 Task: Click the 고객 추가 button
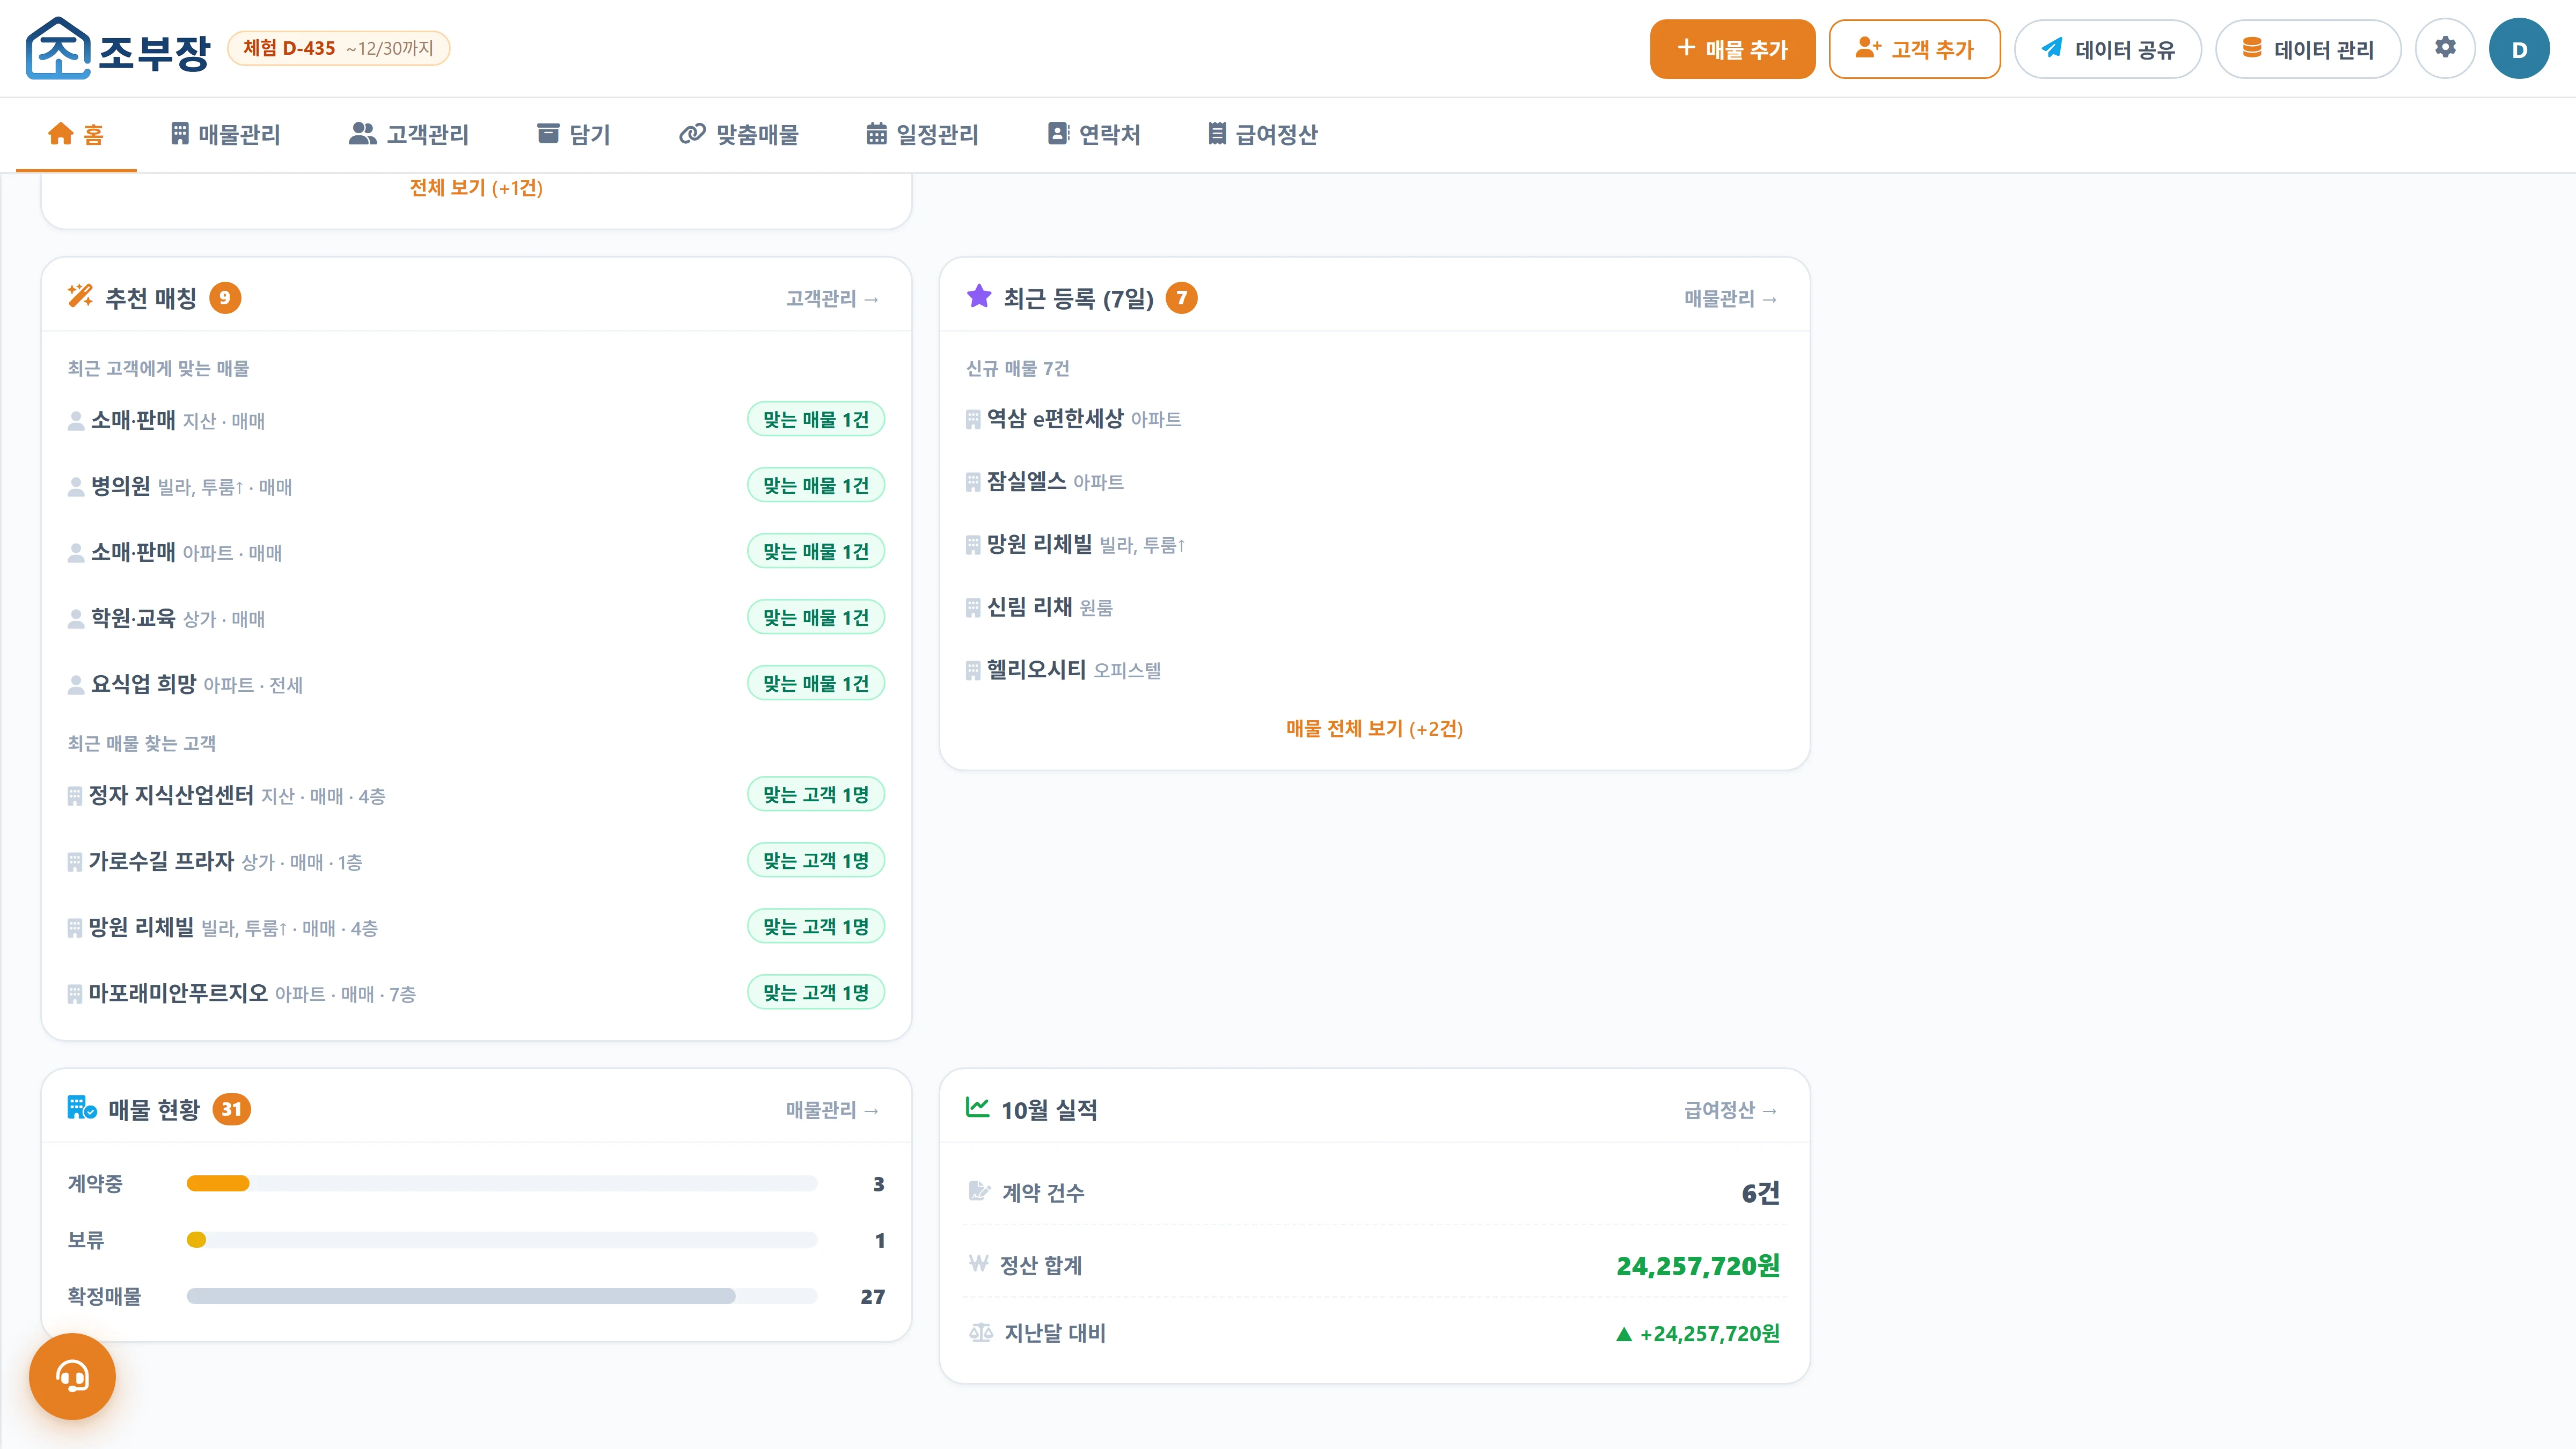tap(1914, 48)
